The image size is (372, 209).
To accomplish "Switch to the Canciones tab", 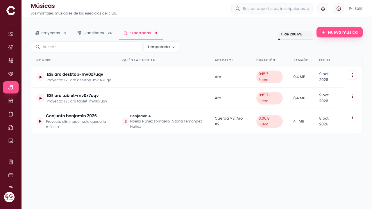I will click(x=95, y=33).
